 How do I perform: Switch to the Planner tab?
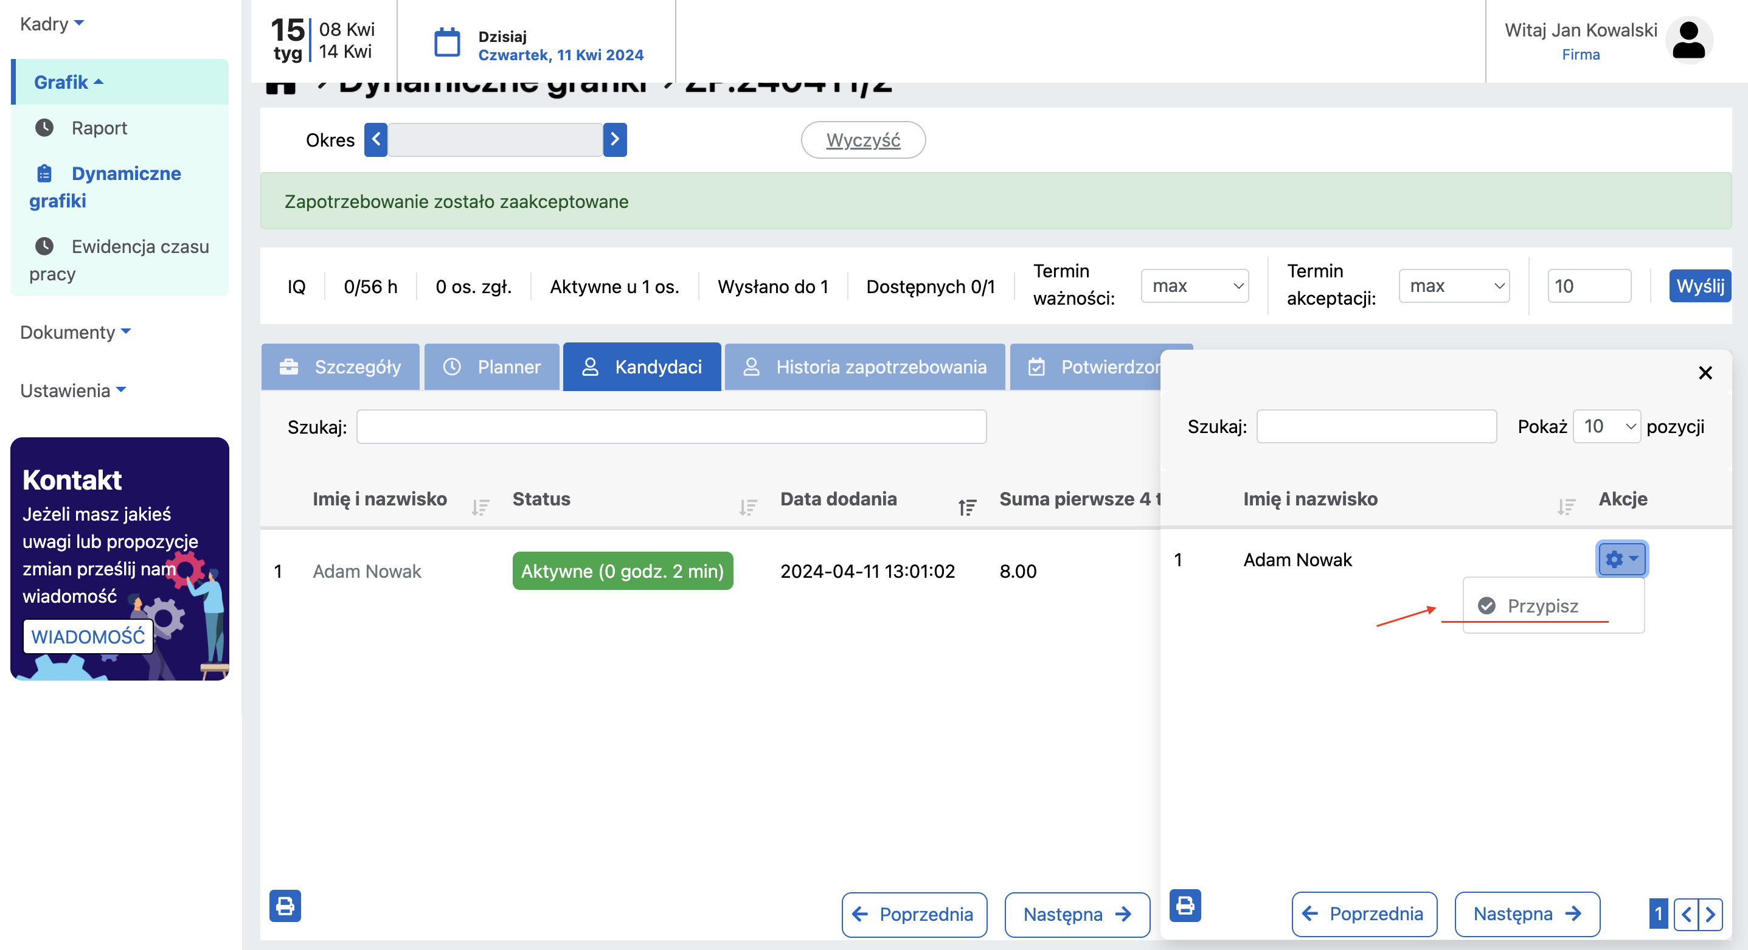pyautogui.click(x=491, y=366)
